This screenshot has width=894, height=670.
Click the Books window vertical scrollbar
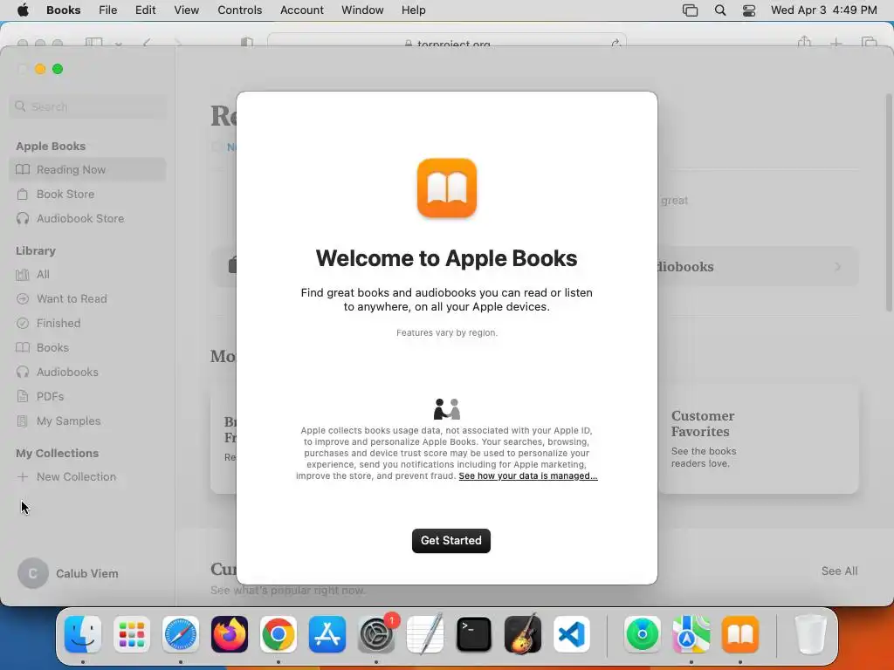pyautogui.click(x=889, y=202)
